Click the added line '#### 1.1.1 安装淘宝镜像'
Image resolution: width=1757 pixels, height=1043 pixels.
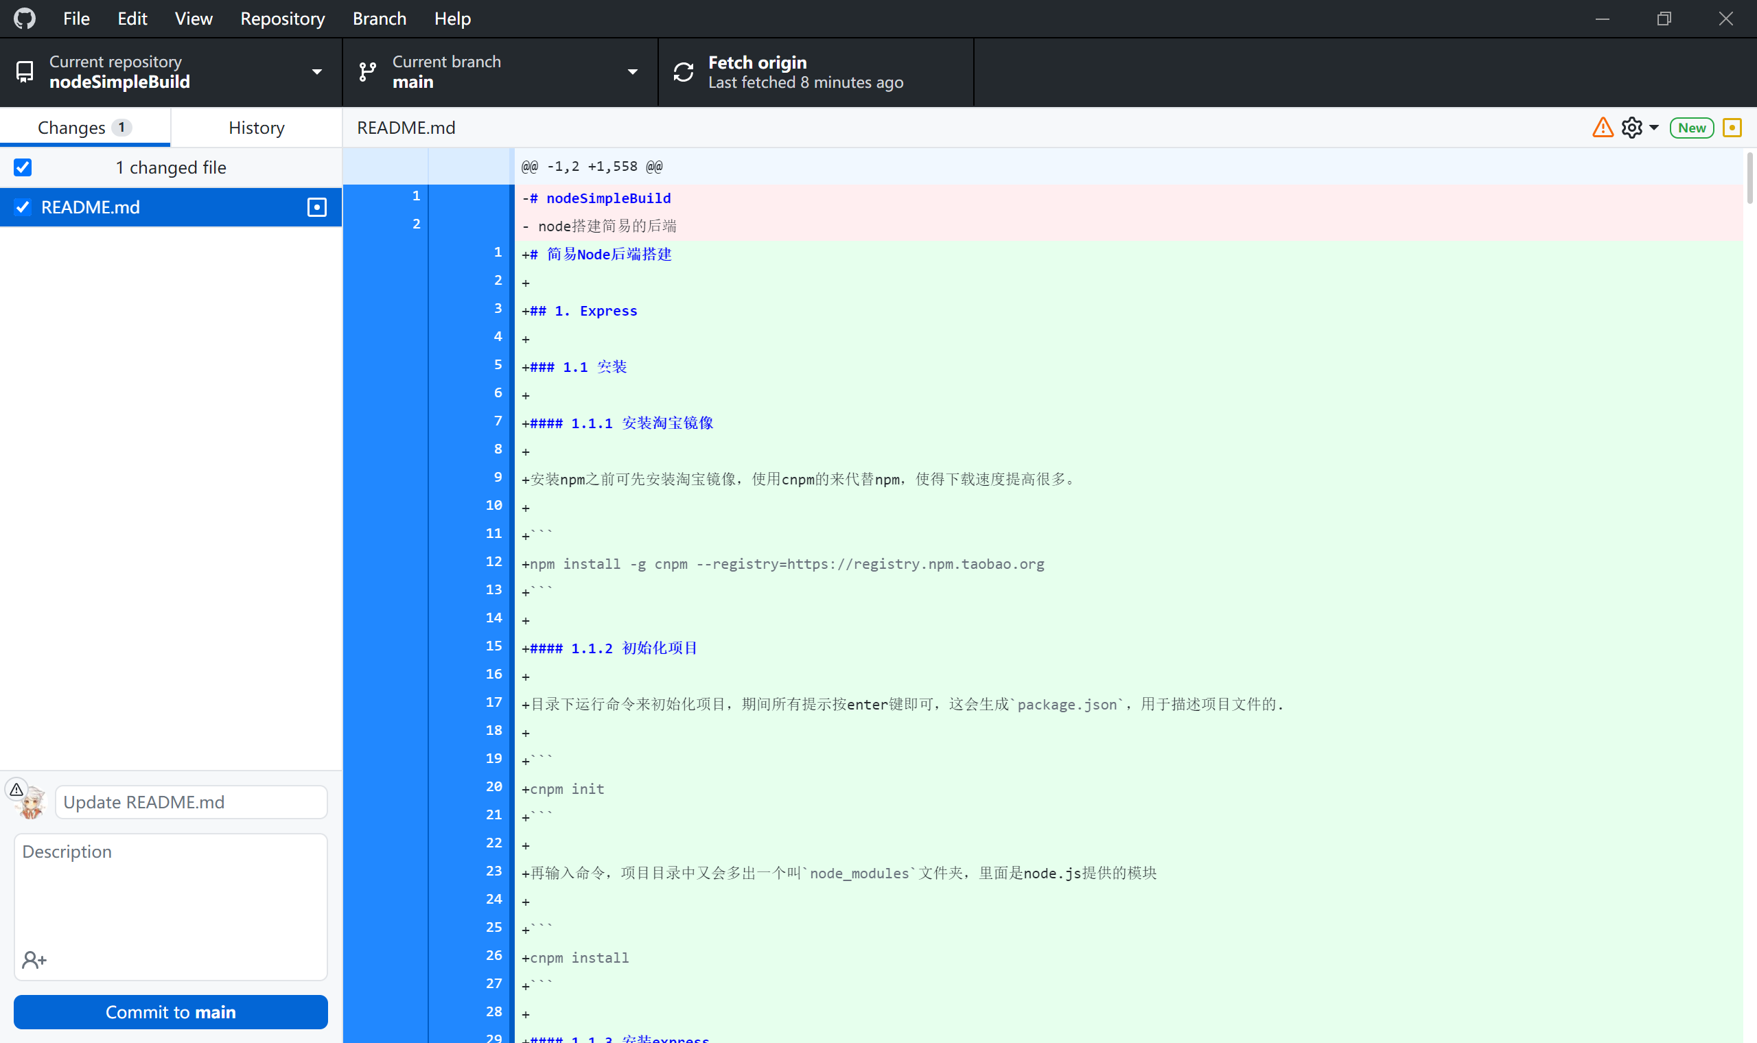617,423
